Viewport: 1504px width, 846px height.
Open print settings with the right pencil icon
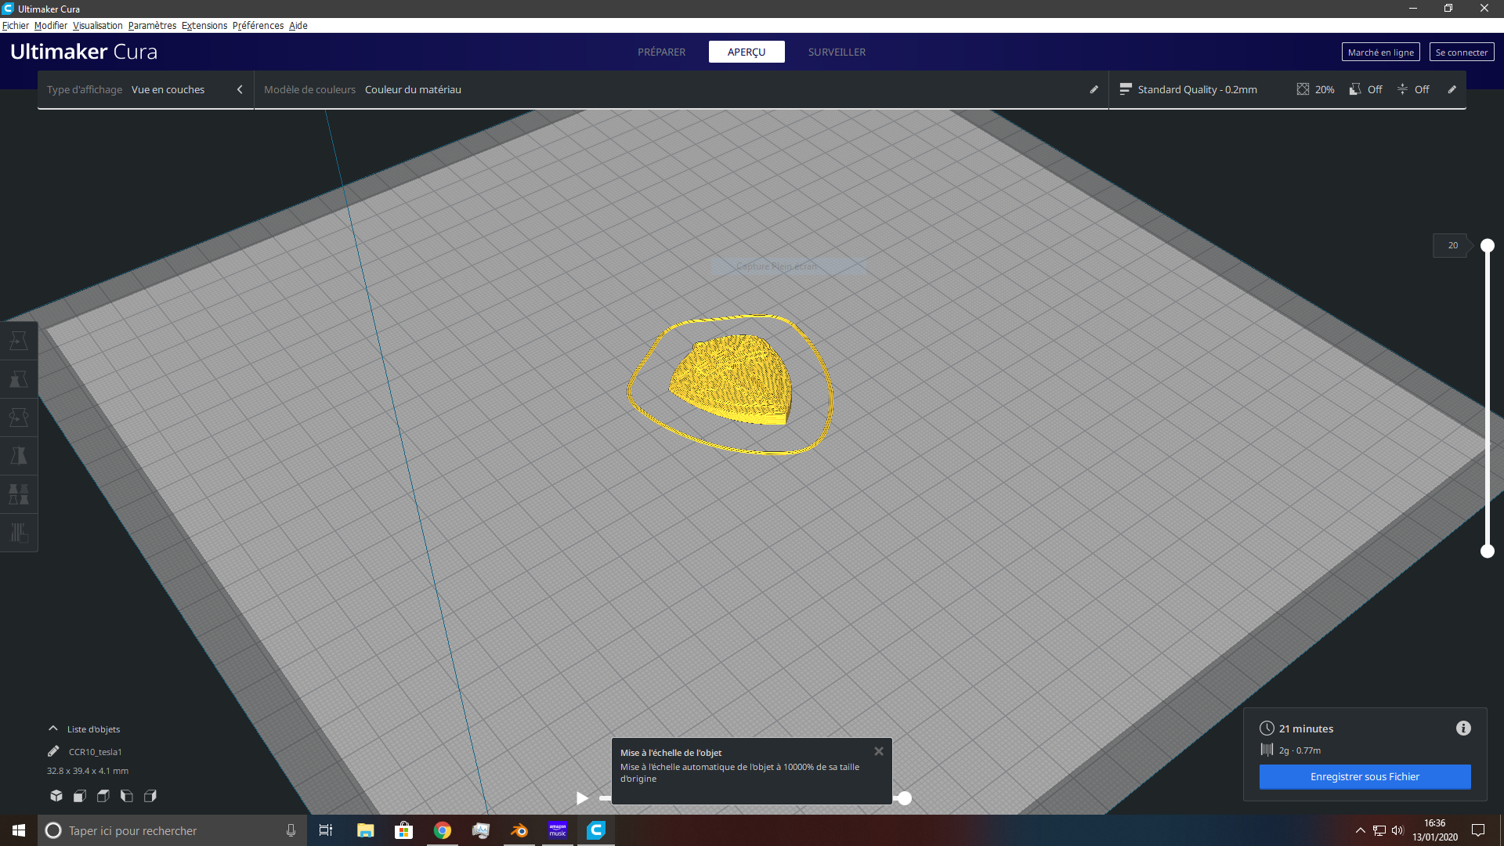click(1452, 89)
